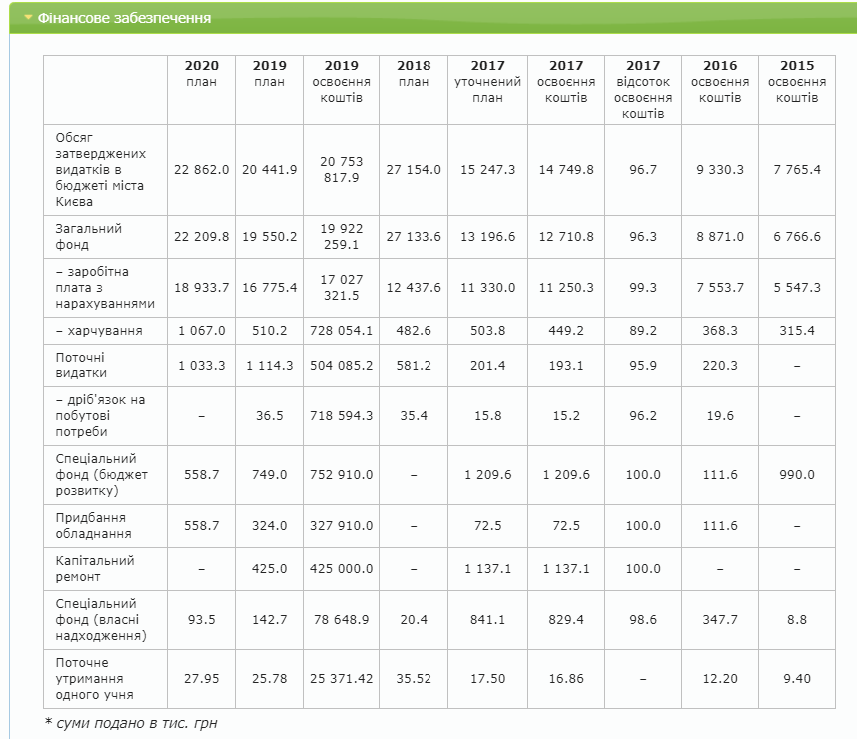Click the cell showing 27 154.0
The width and height of the screenshot is (857, 739).
click(414, 170)
